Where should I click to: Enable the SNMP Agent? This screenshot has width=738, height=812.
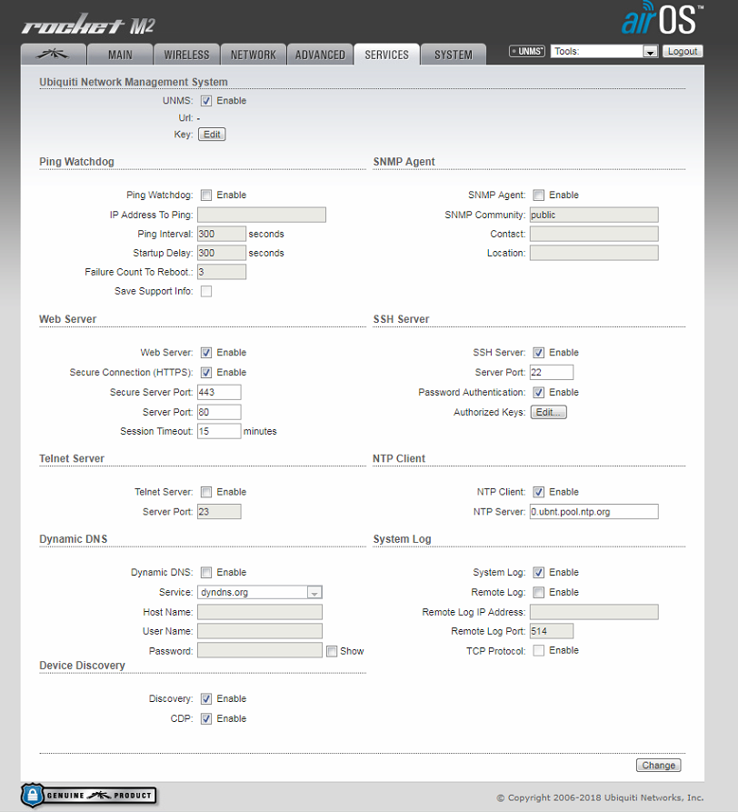539,195
